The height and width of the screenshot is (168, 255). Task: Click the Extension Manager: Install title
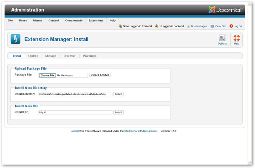pyautogui.click(x=56, y=39)
